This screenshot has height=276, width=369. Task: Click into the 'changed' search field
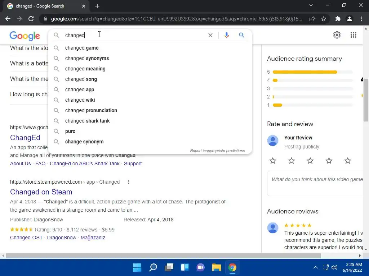coord(134,35)
